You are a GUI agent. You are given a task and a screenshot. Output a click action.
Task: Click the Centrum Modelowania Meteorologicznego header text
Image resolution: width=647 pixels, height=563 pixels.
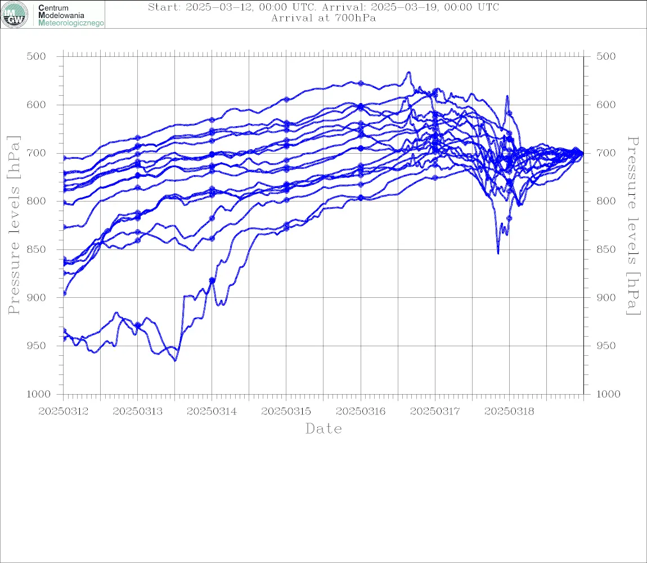(x=71, y=15)
